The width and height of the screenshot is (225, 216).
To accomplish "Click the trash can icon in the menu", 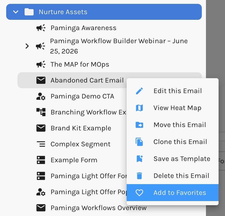I will click(x=139, y=176).
